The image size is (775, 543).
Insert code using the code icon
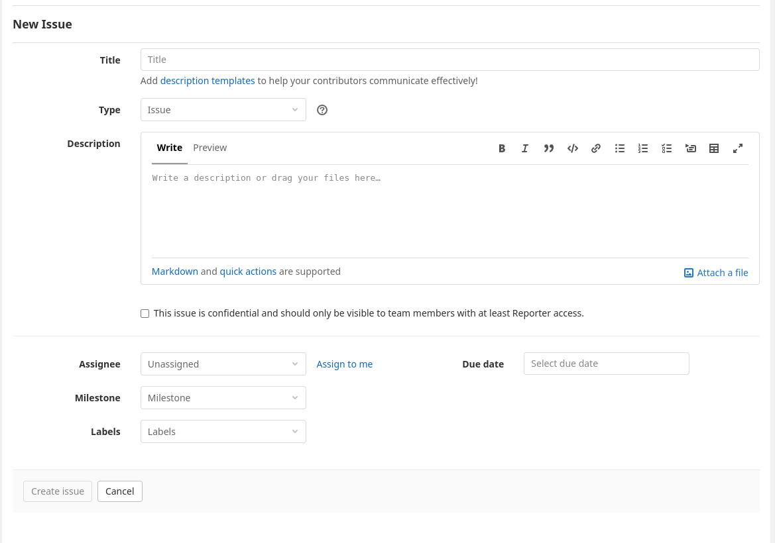coord(573,148)
